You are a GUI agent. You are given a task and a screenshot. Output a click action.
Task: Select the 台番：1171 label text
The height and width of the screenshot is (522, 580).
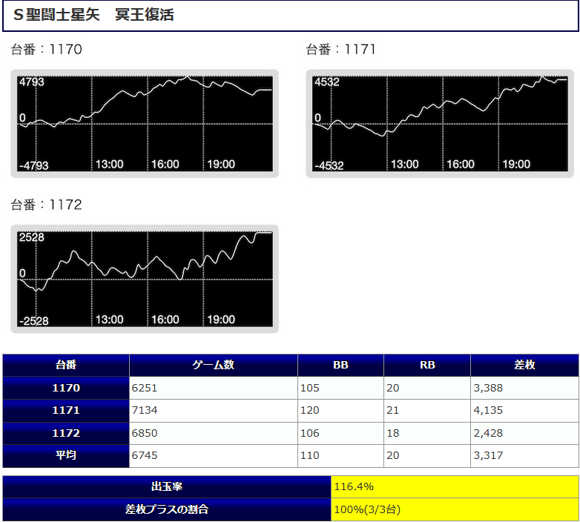tap(341, 50)
